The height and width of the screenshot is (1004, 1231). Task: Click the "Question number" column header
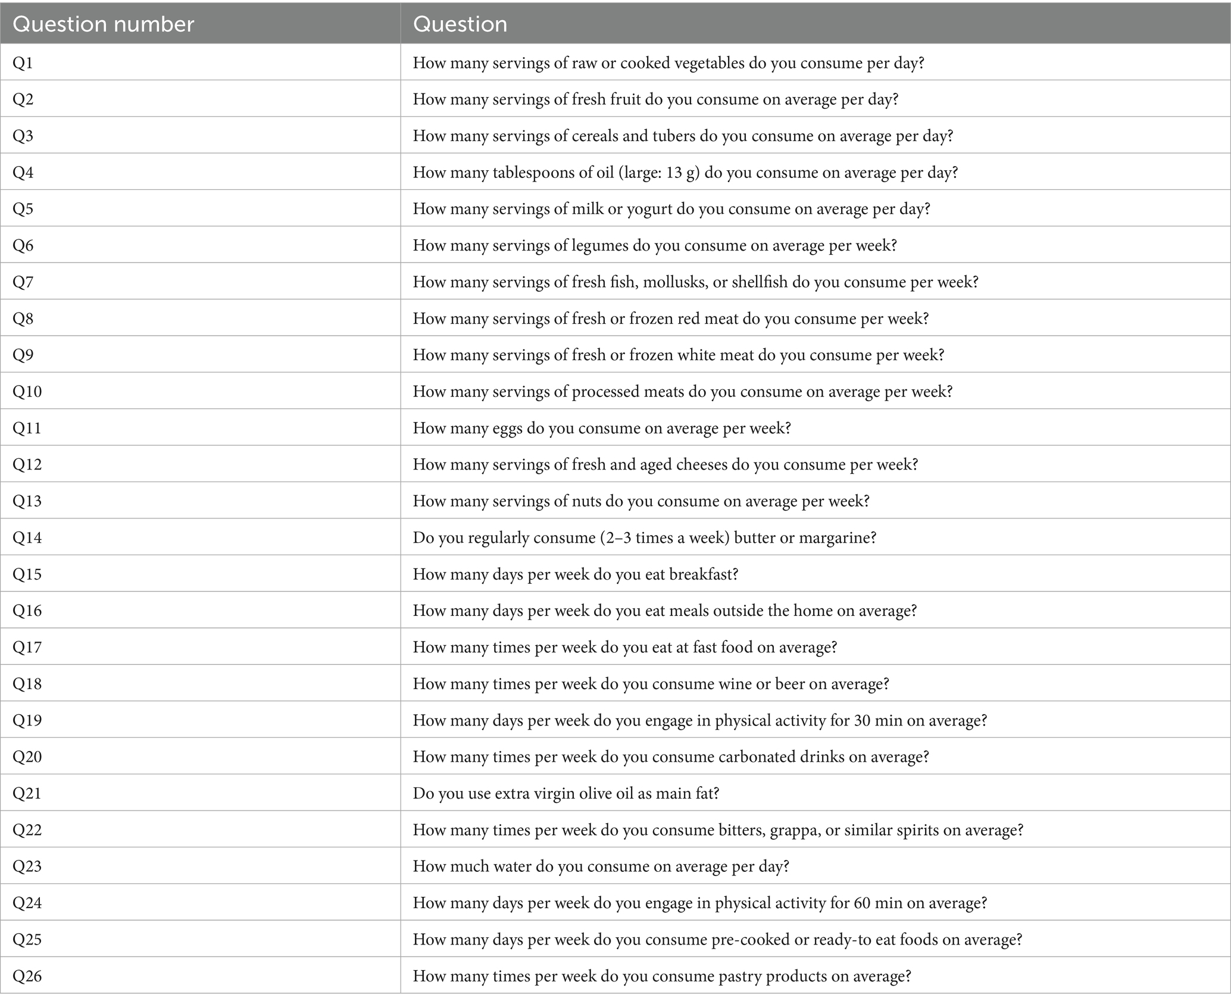click(x=104, y=24)
